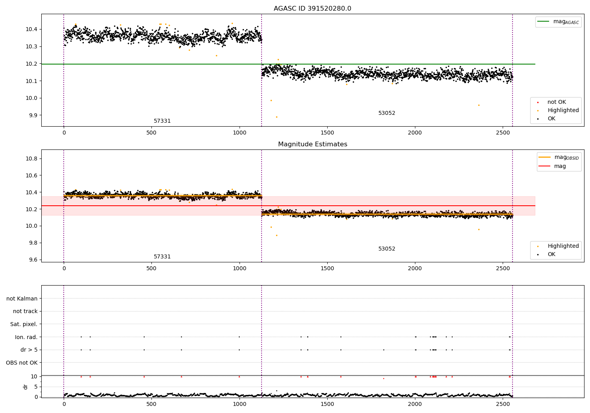Viewport: 590px width, 413px height.
Task: Click the 'not OK' legend entry in top plot
Action: point(557,102)
